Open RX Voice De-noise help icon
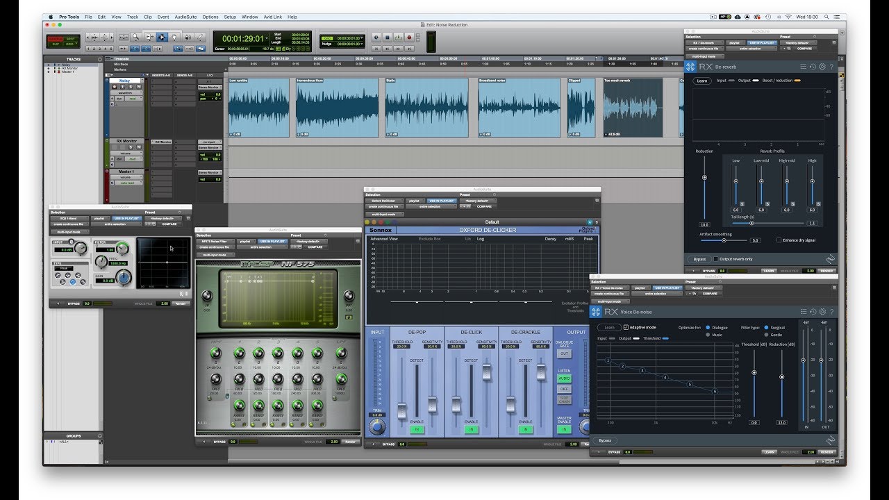 (x=831, y=312)
